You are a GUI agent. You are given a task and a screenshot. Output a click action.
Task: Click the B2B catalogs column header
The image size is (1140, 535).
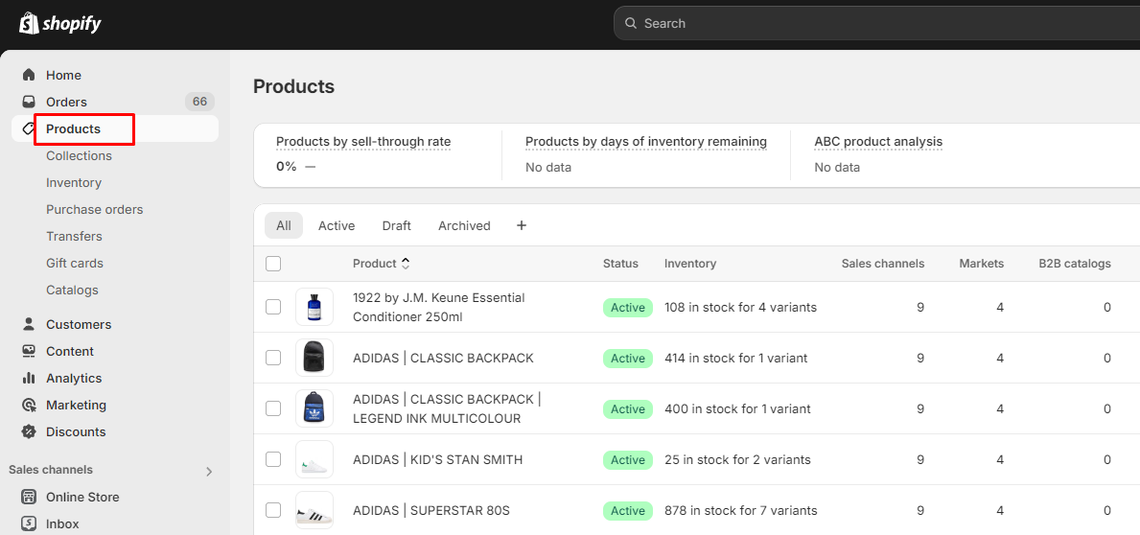pos(1075,263)
